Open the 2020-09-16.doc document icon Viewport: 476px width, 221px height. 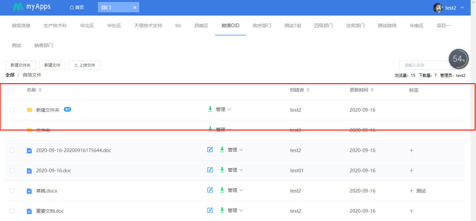point(29,171)
